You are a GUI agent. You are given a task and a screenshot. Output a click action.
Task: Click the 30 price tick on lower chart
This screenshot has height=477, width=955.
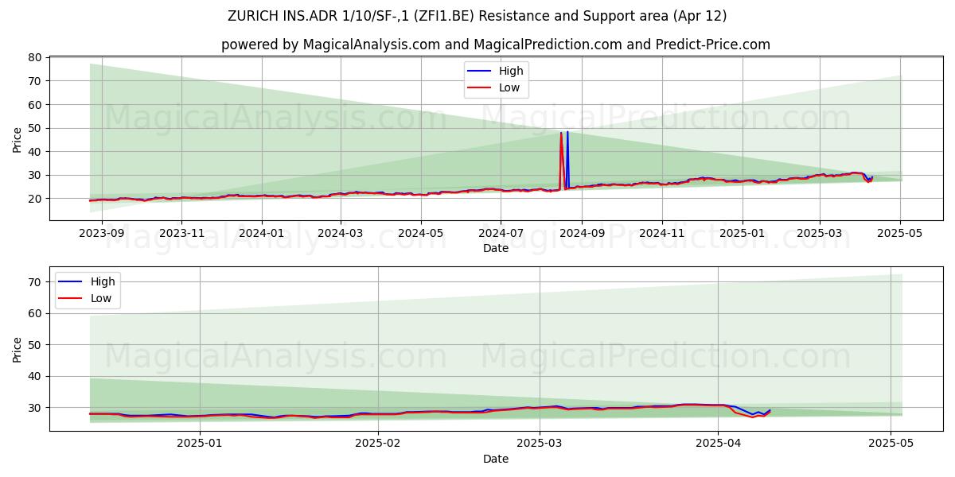(35, 407)
